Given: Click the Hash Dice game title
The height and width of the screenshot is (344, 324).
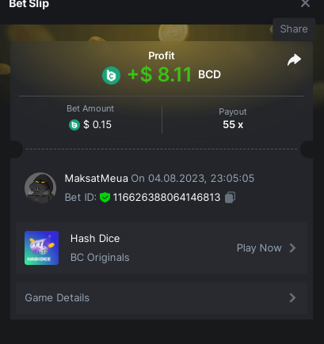Looking at the screenshot, I should click(x=95, y=239).
